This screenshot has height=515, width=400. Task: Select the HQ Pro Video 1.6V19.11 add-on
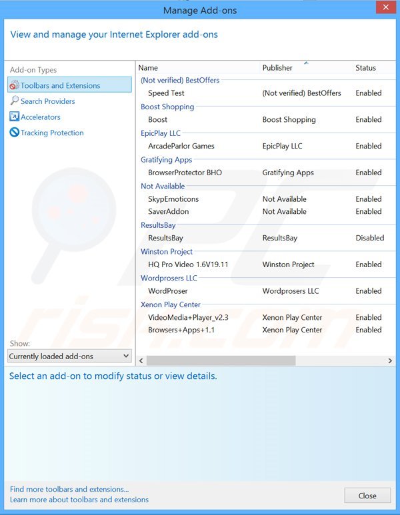click(x=266, y=264)
